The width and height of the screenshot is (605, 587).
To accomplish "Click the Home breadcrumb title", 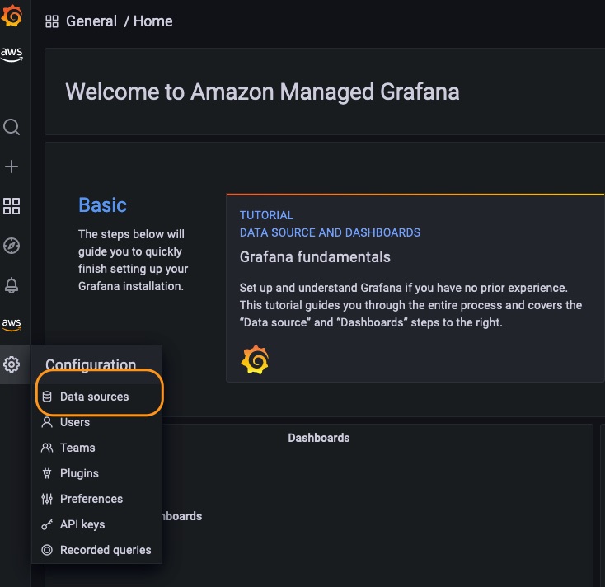I will pos(153,21).
